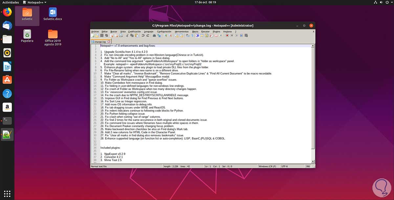Open the Codificación menu
Screen dimensions: 394x200
pos(134,32)
